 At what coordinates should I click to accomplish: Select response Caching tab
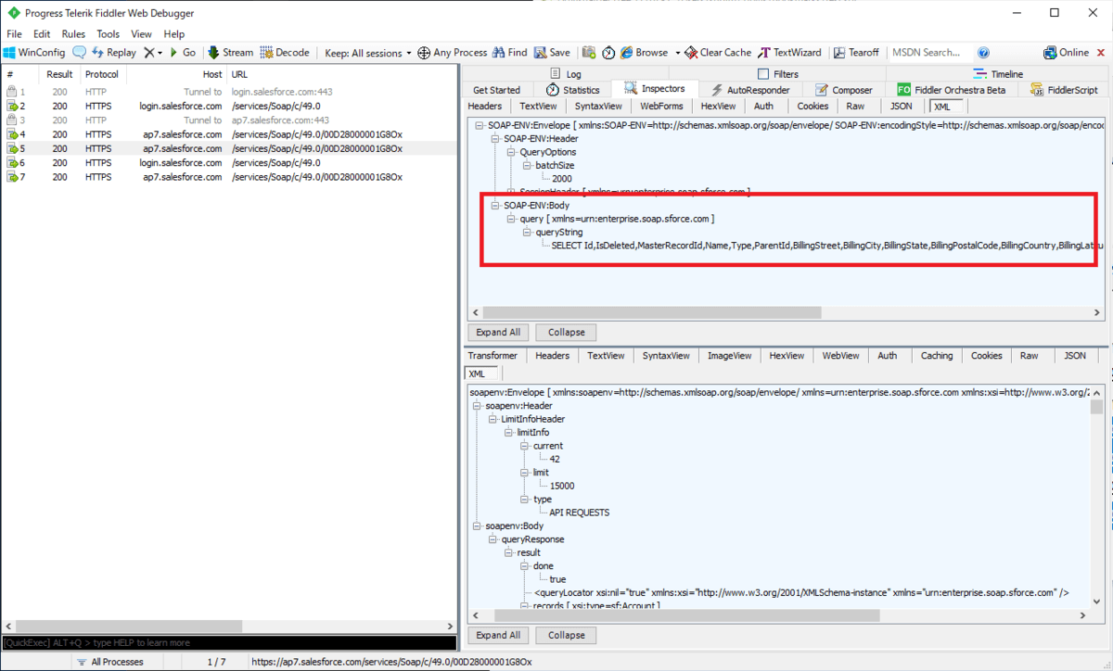[936, 355]
